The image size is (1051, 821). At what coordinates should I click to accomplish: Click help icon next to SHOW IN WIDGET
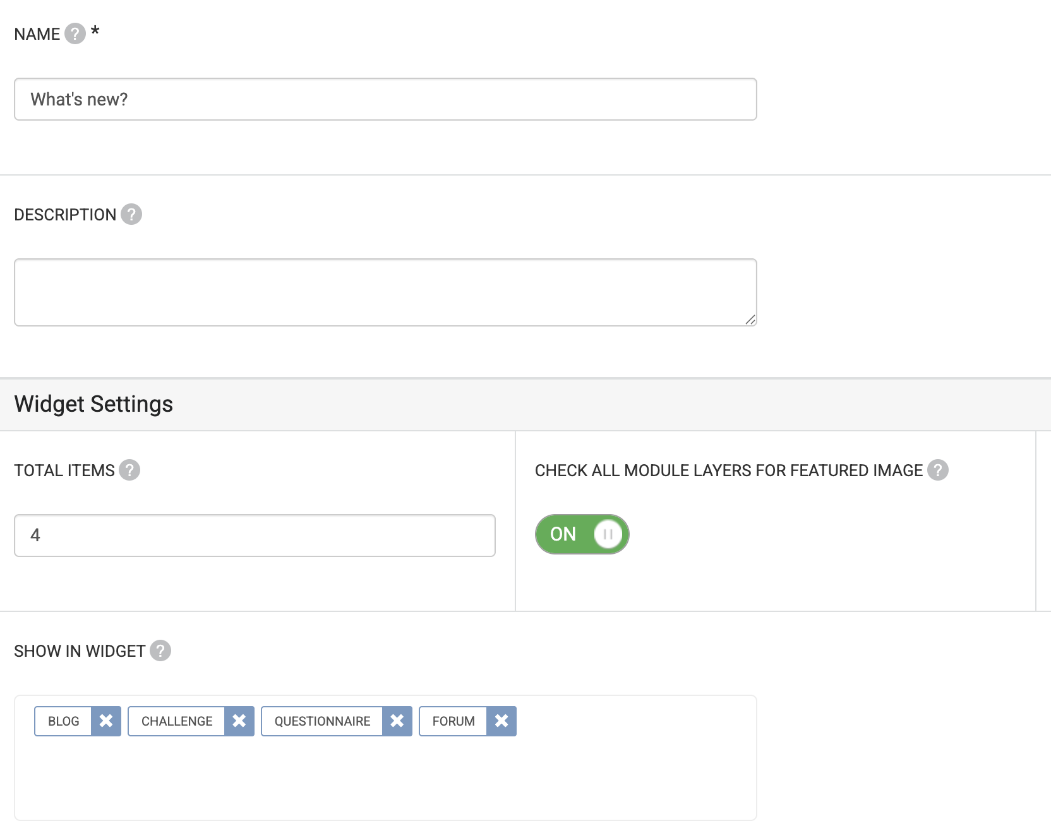(160, 650)
